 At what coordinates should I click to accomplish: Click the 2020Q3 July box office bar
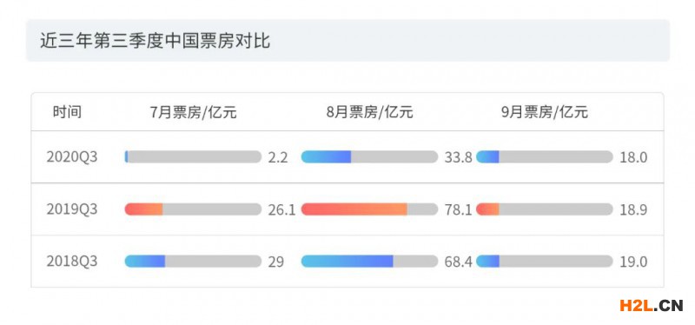click(193, 157)
